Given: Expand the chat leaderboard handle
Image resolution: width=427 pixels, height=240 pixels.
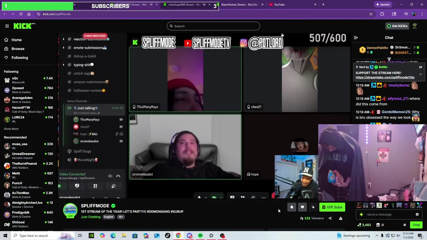Looking at the screenshot, I should click(x=389, y=59).
